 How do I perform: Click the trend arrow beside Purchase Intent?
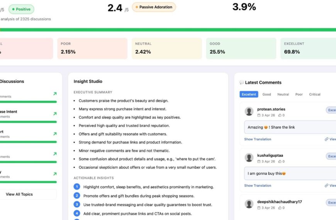tap(55, 114)
